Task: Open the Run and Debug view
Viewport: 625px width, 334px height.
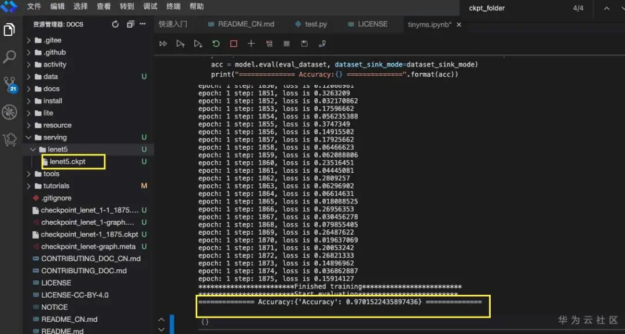Action: point(9,112)
